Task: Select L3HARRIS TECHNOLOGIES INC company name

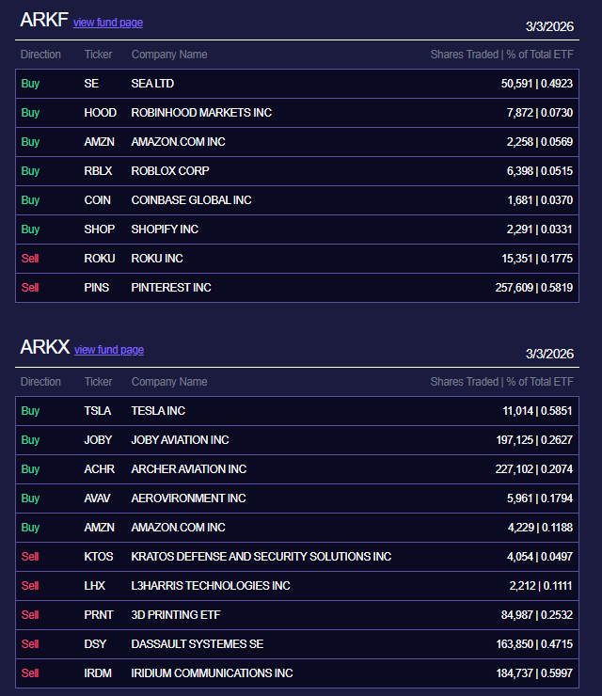Action: (x=211, y=586)
